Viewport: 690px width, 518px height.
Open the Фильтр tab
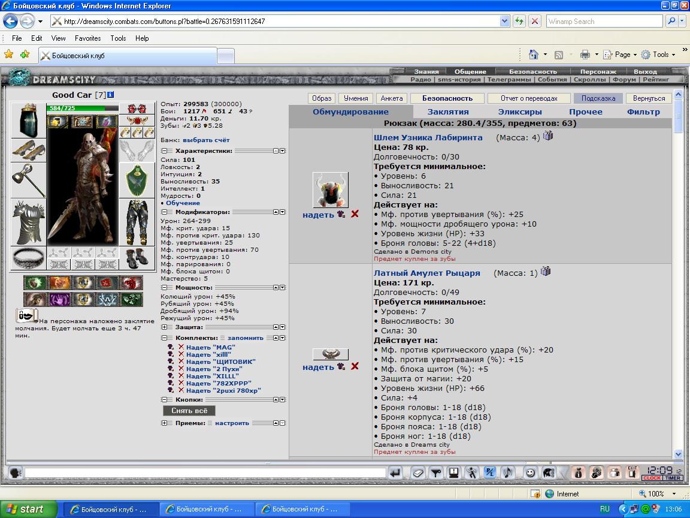pos(643,112)
